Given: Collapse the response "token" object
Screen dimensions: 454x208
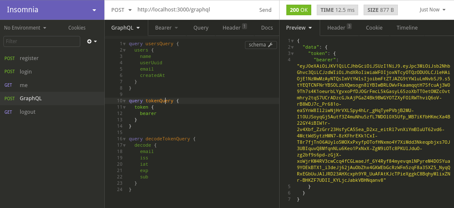Looking at the screenshot, I should (x=292, y=54).
